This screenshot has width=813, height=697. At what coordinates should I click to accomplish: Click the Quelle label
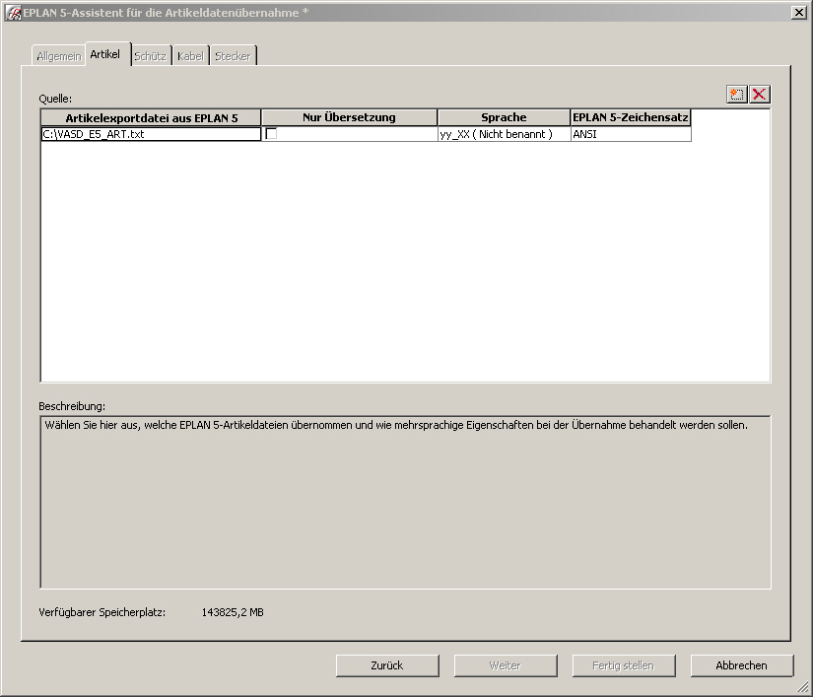pyautogui.click(x=55, y=99)
